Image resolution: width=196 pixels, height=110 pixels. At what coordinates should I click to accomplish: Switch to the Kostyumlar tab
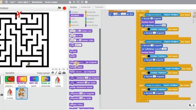86,7
